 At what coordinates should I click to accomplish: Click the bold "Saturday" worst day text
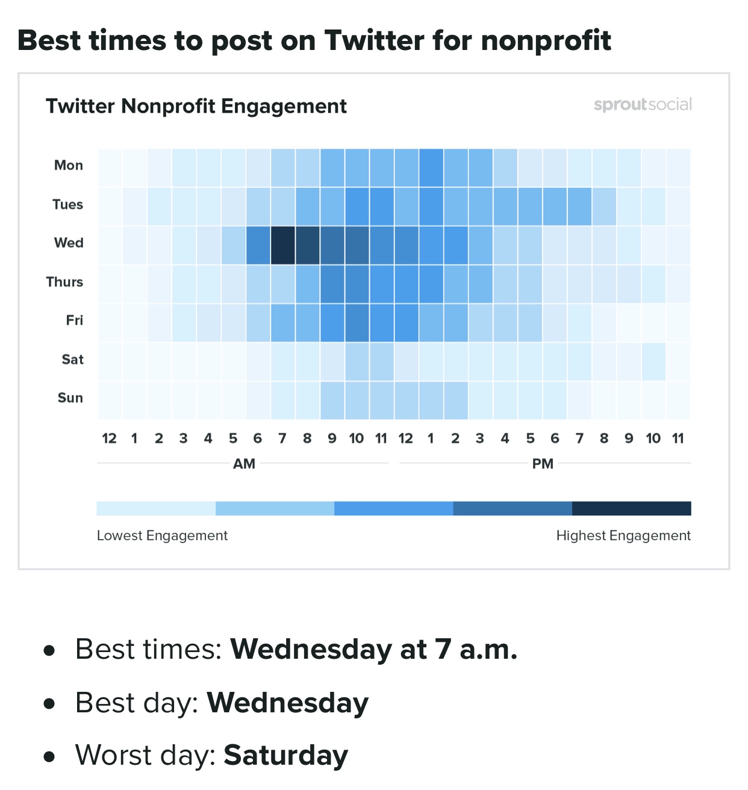pos(285,755)
